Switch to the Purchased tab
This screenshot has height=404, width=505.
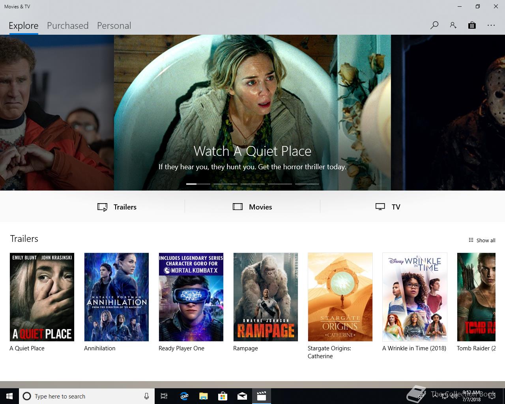68,26
